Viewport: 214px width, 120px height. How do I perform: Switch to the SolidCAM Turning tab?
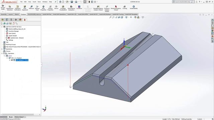(x=118, y=14)
